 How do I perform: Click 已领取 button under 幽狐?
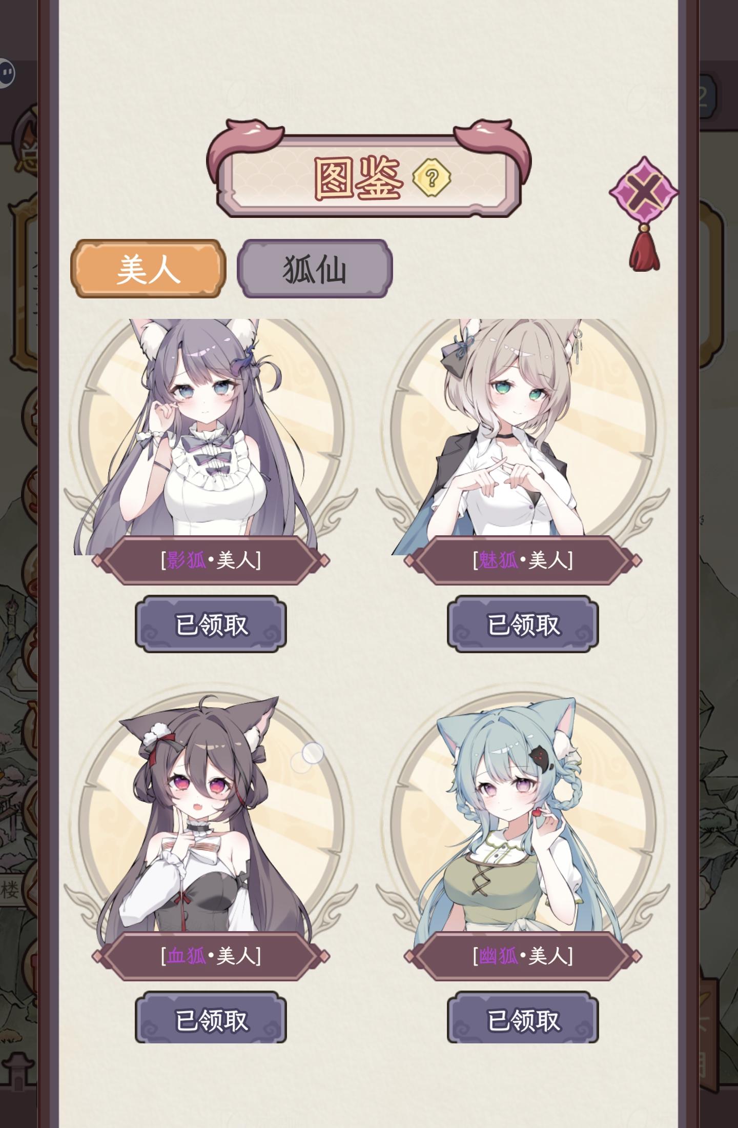pyautogui.click(x=523, y=1020)
